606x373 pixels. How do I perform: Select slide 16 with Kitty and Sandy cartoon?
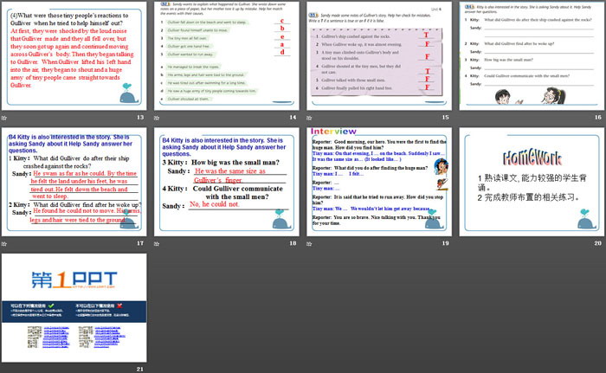(x=532, y=56)
